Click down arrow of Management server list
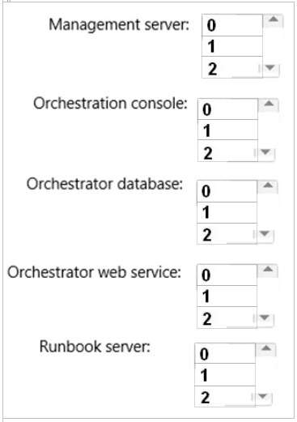This screenshot has height=422, width=297. [270, 67]
